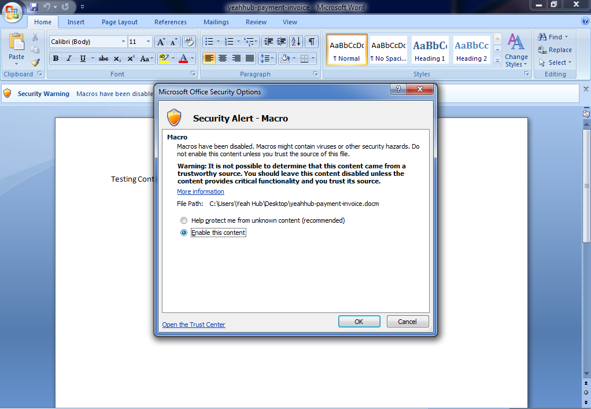
Task: Save the document from Quick Access Toolbar
Action: [34, 7]
